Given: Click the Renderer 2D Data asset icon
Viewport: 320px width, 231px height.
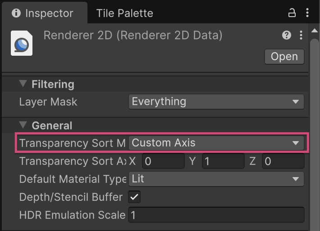Looking at the screenshot, I should tap(22, 44).
